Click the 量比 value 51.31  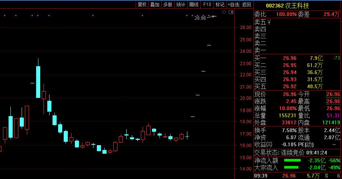tap(333, 115)
